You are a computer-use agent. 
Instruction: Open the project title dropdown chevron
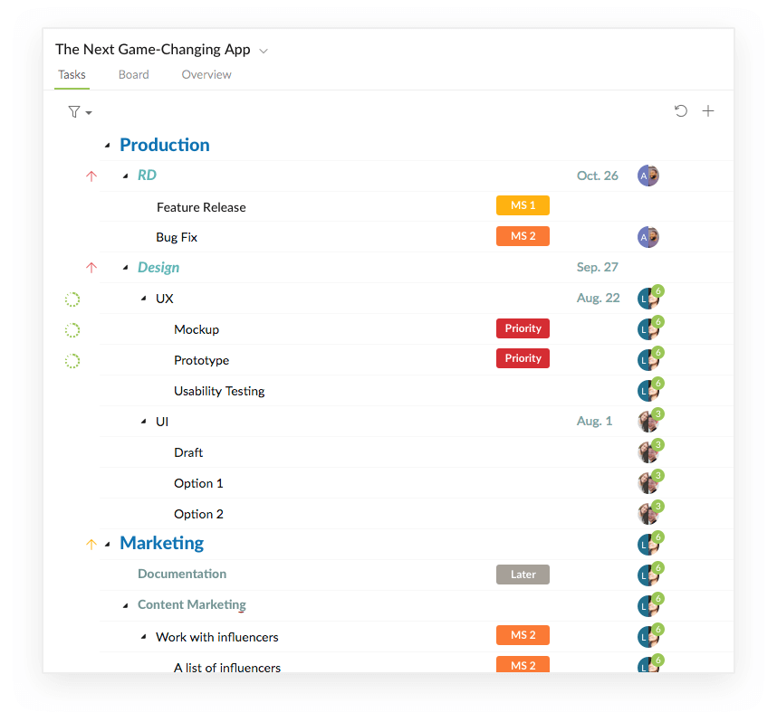tap(264, 51)
